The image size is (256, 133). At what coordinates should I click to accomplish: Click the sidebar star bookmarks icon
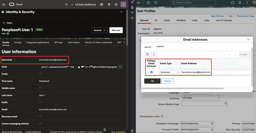132,18
